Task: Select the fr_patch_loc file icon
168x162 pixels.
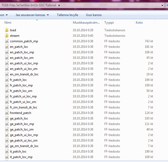Action: [x=7, y=80]
